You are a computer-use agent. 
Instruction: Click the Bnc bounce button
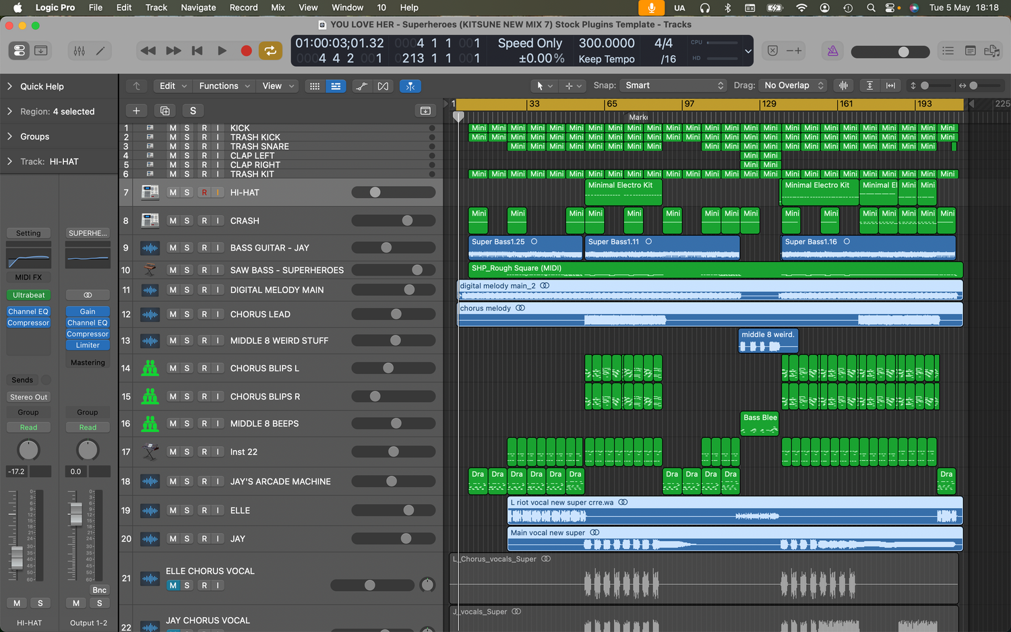coord(99,590)
